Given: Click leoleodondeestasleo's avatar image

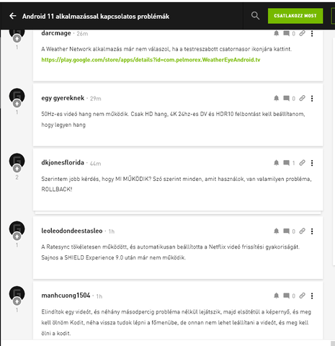Looking at the screenshot, I should pyautogui.click(x=17, y=229).
